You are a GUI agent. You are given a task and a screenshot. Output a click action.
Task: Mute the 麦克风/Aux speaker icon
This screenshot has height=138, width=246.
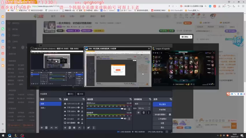point(125,109)
